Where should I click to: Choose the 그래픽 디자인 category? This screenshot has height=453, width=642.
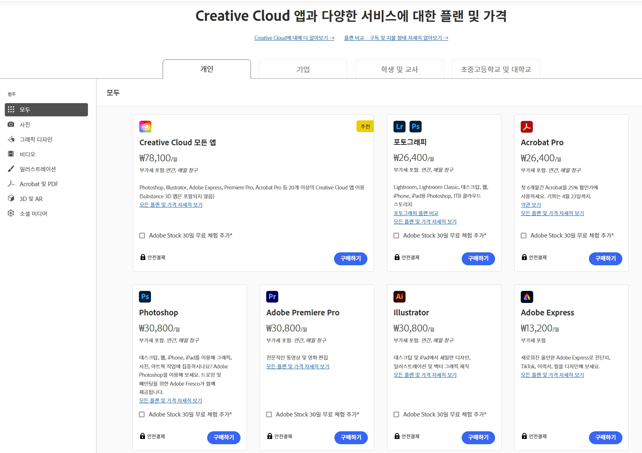coord(46,139)
